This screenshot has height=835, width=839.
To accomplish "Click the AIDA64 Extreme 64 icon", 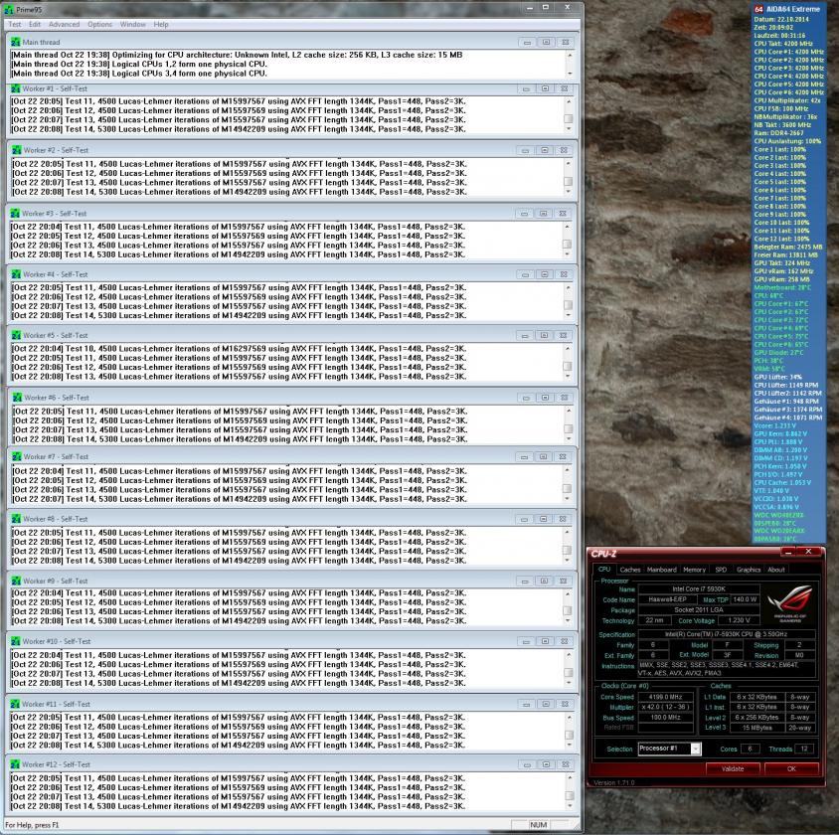I will point(758,9).
